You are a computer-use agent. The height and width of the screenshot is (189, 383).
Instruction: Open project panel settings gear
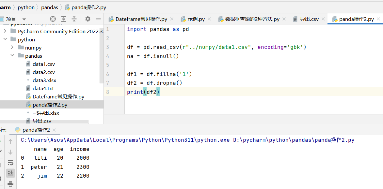[88, 19]
